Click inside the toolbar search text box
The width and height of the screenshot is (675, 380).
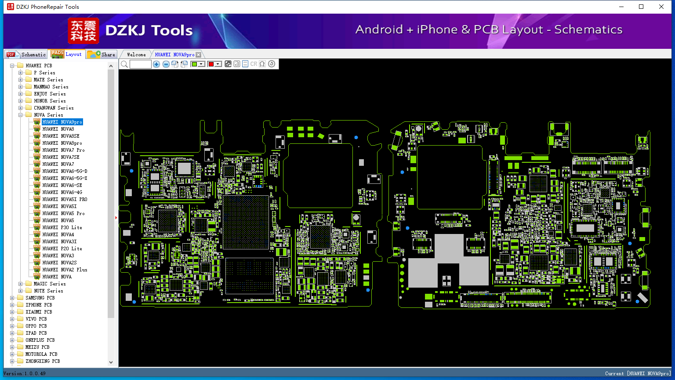point(141,64)
